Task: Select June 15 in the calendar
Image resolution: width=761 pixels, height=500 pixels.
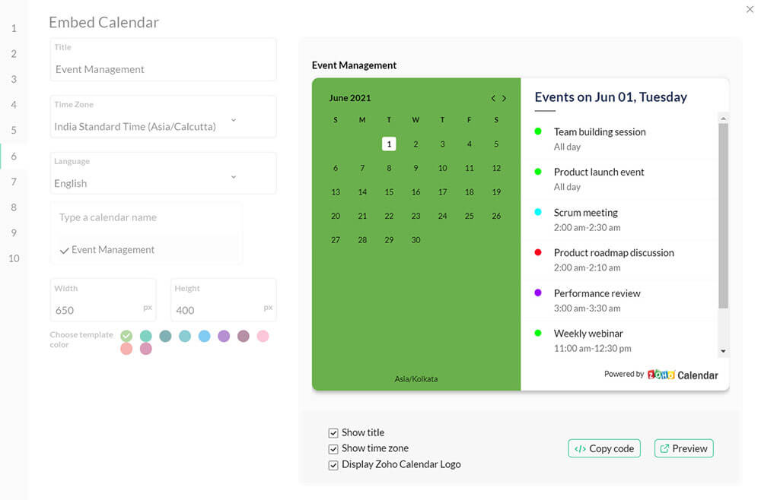Action: [389, 192]
